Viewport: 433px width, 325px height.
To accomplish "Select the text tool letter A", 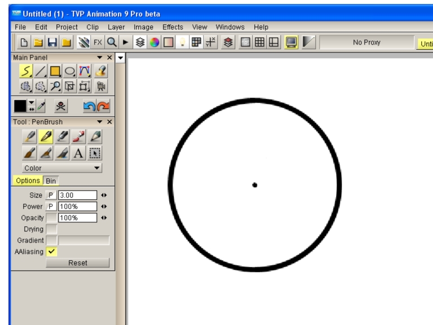I will coord(78,153).
